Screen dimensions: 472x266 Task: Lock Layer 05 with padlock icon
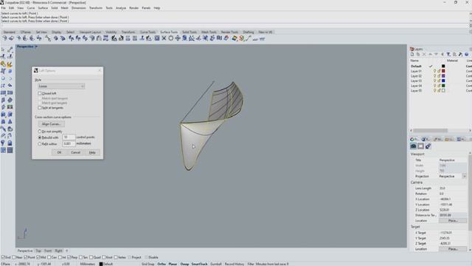point(439,90)
